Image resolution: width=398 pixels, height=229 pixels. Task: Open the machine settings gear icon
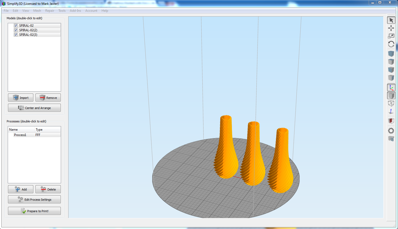pyautogui.click(x=391, y=130)
